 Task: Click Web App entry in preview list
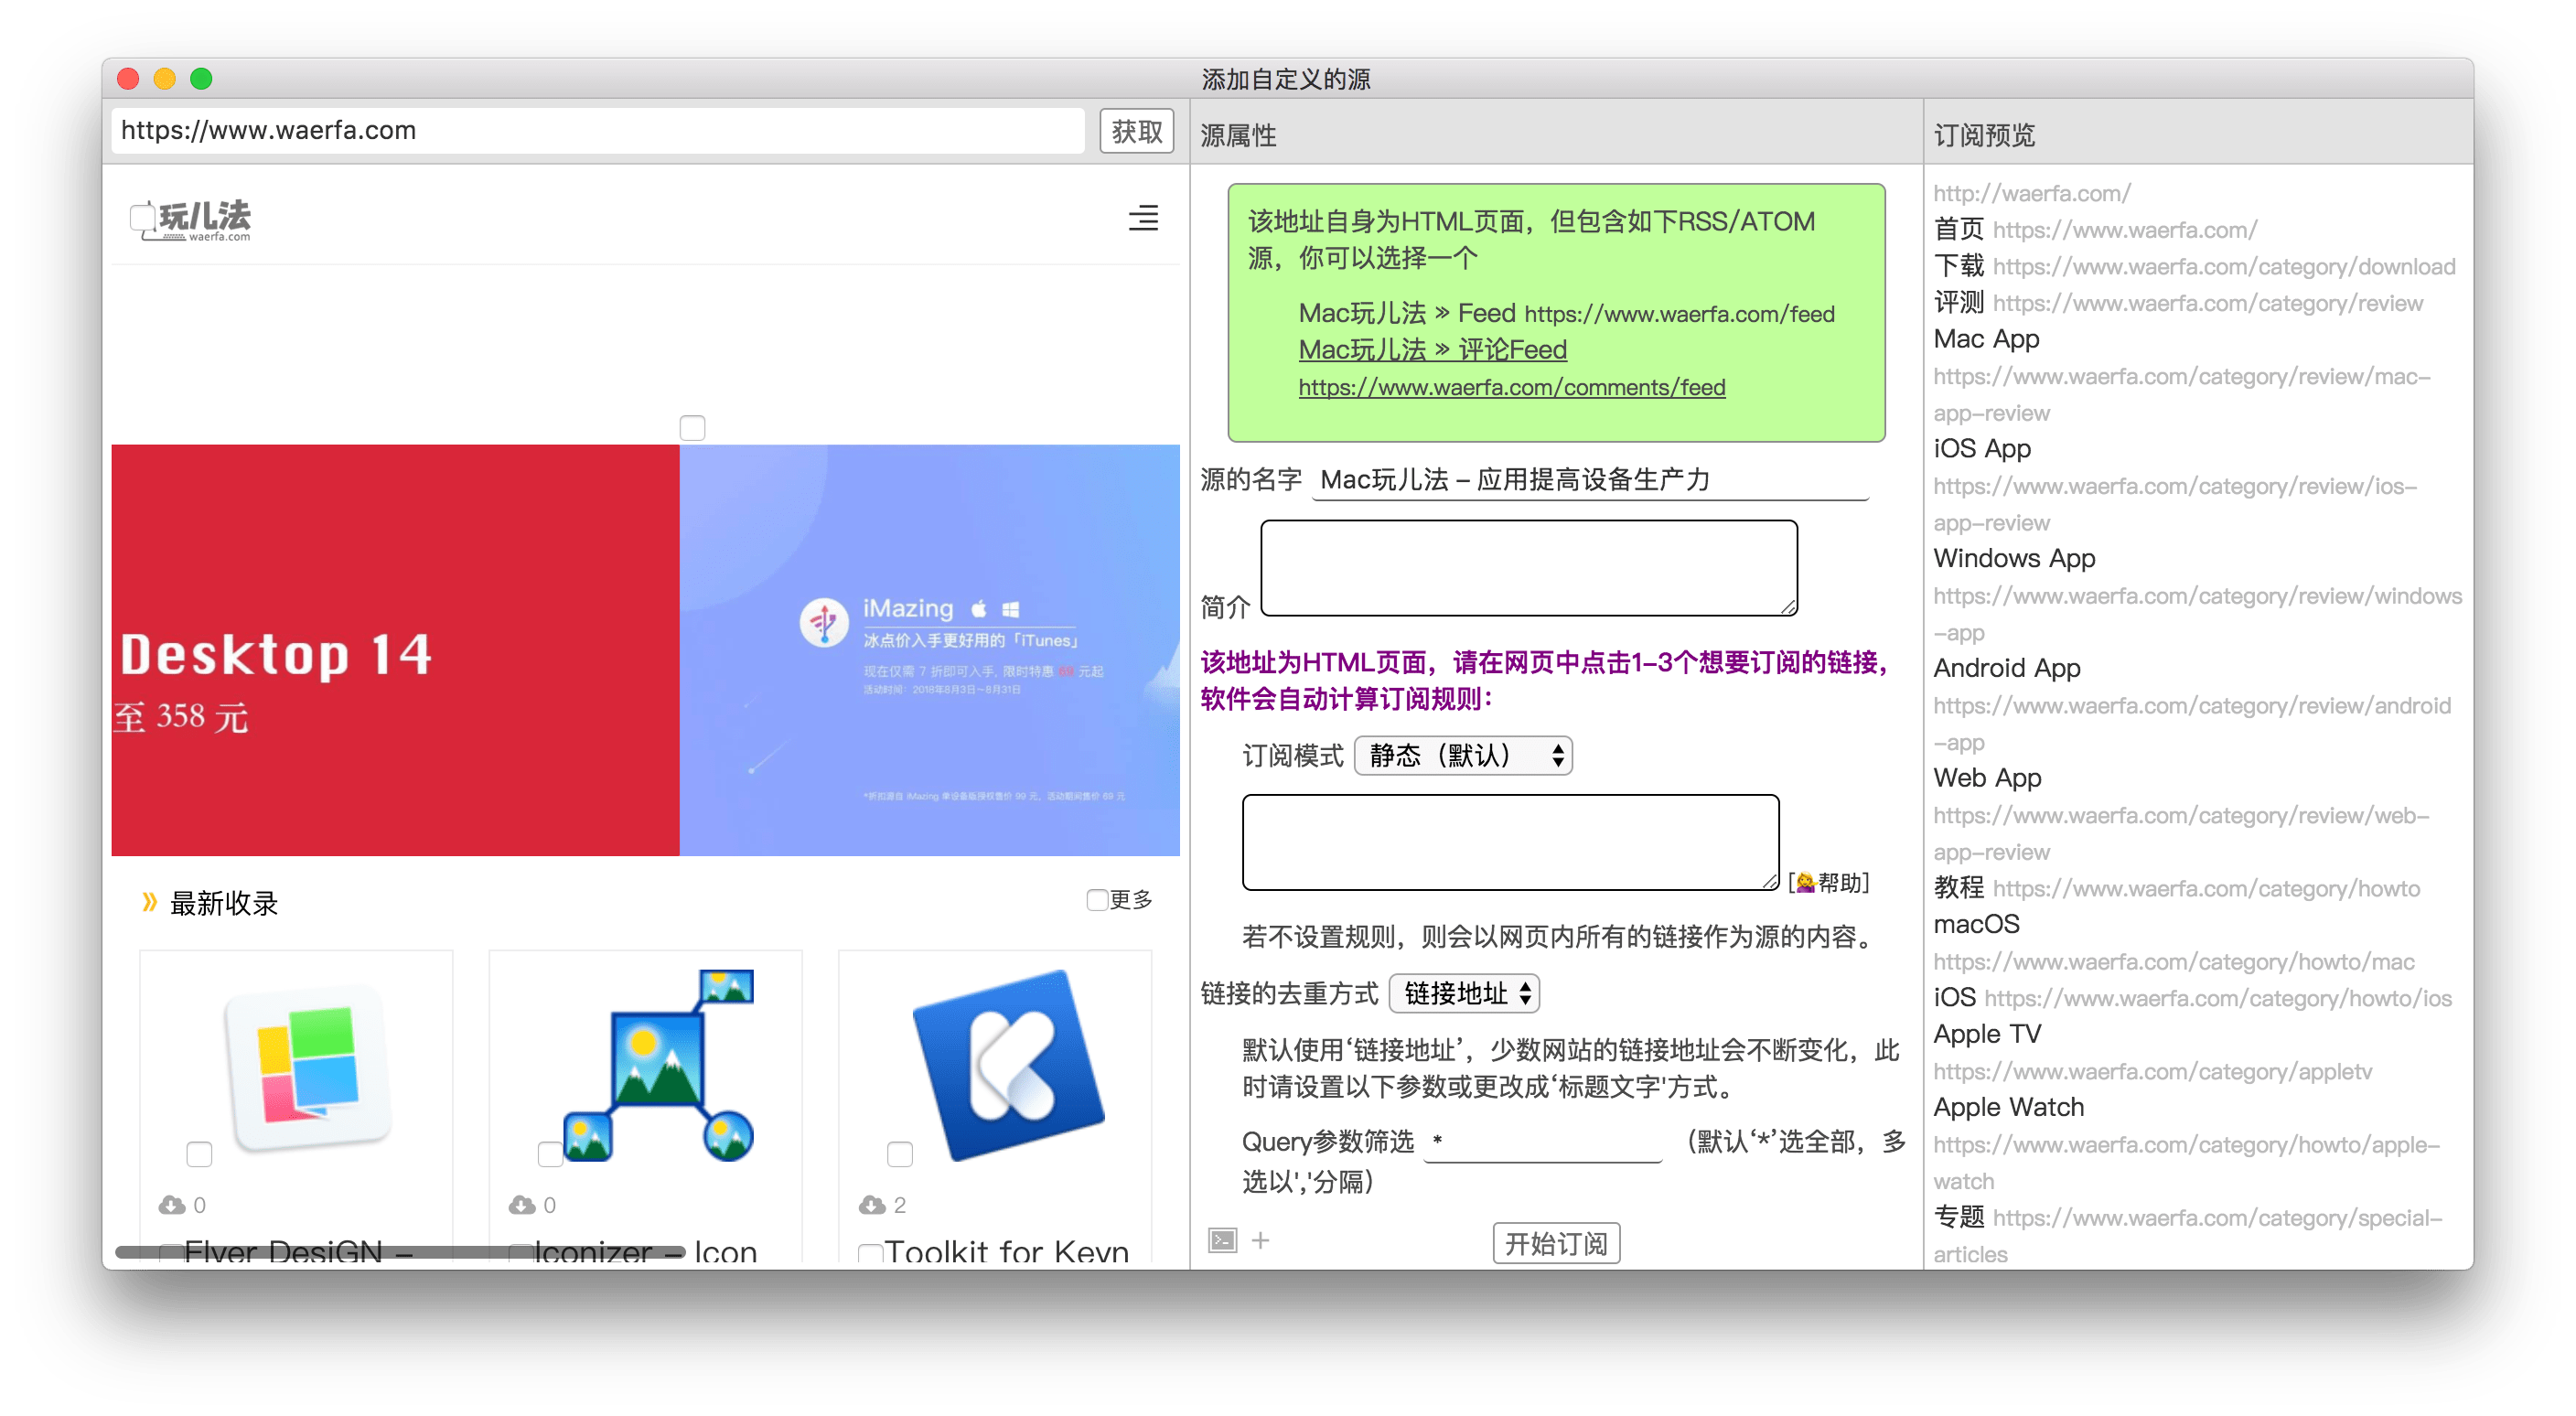(x=1987, y=778)
